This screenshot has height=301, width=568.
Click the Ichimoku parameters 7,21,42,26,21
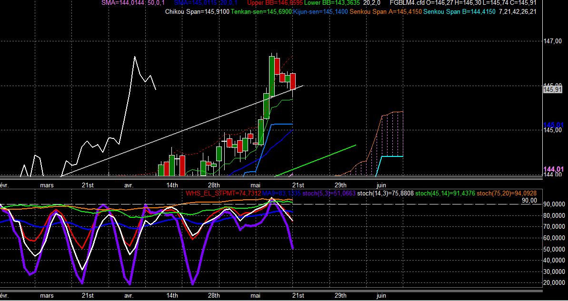coord(518,11)
